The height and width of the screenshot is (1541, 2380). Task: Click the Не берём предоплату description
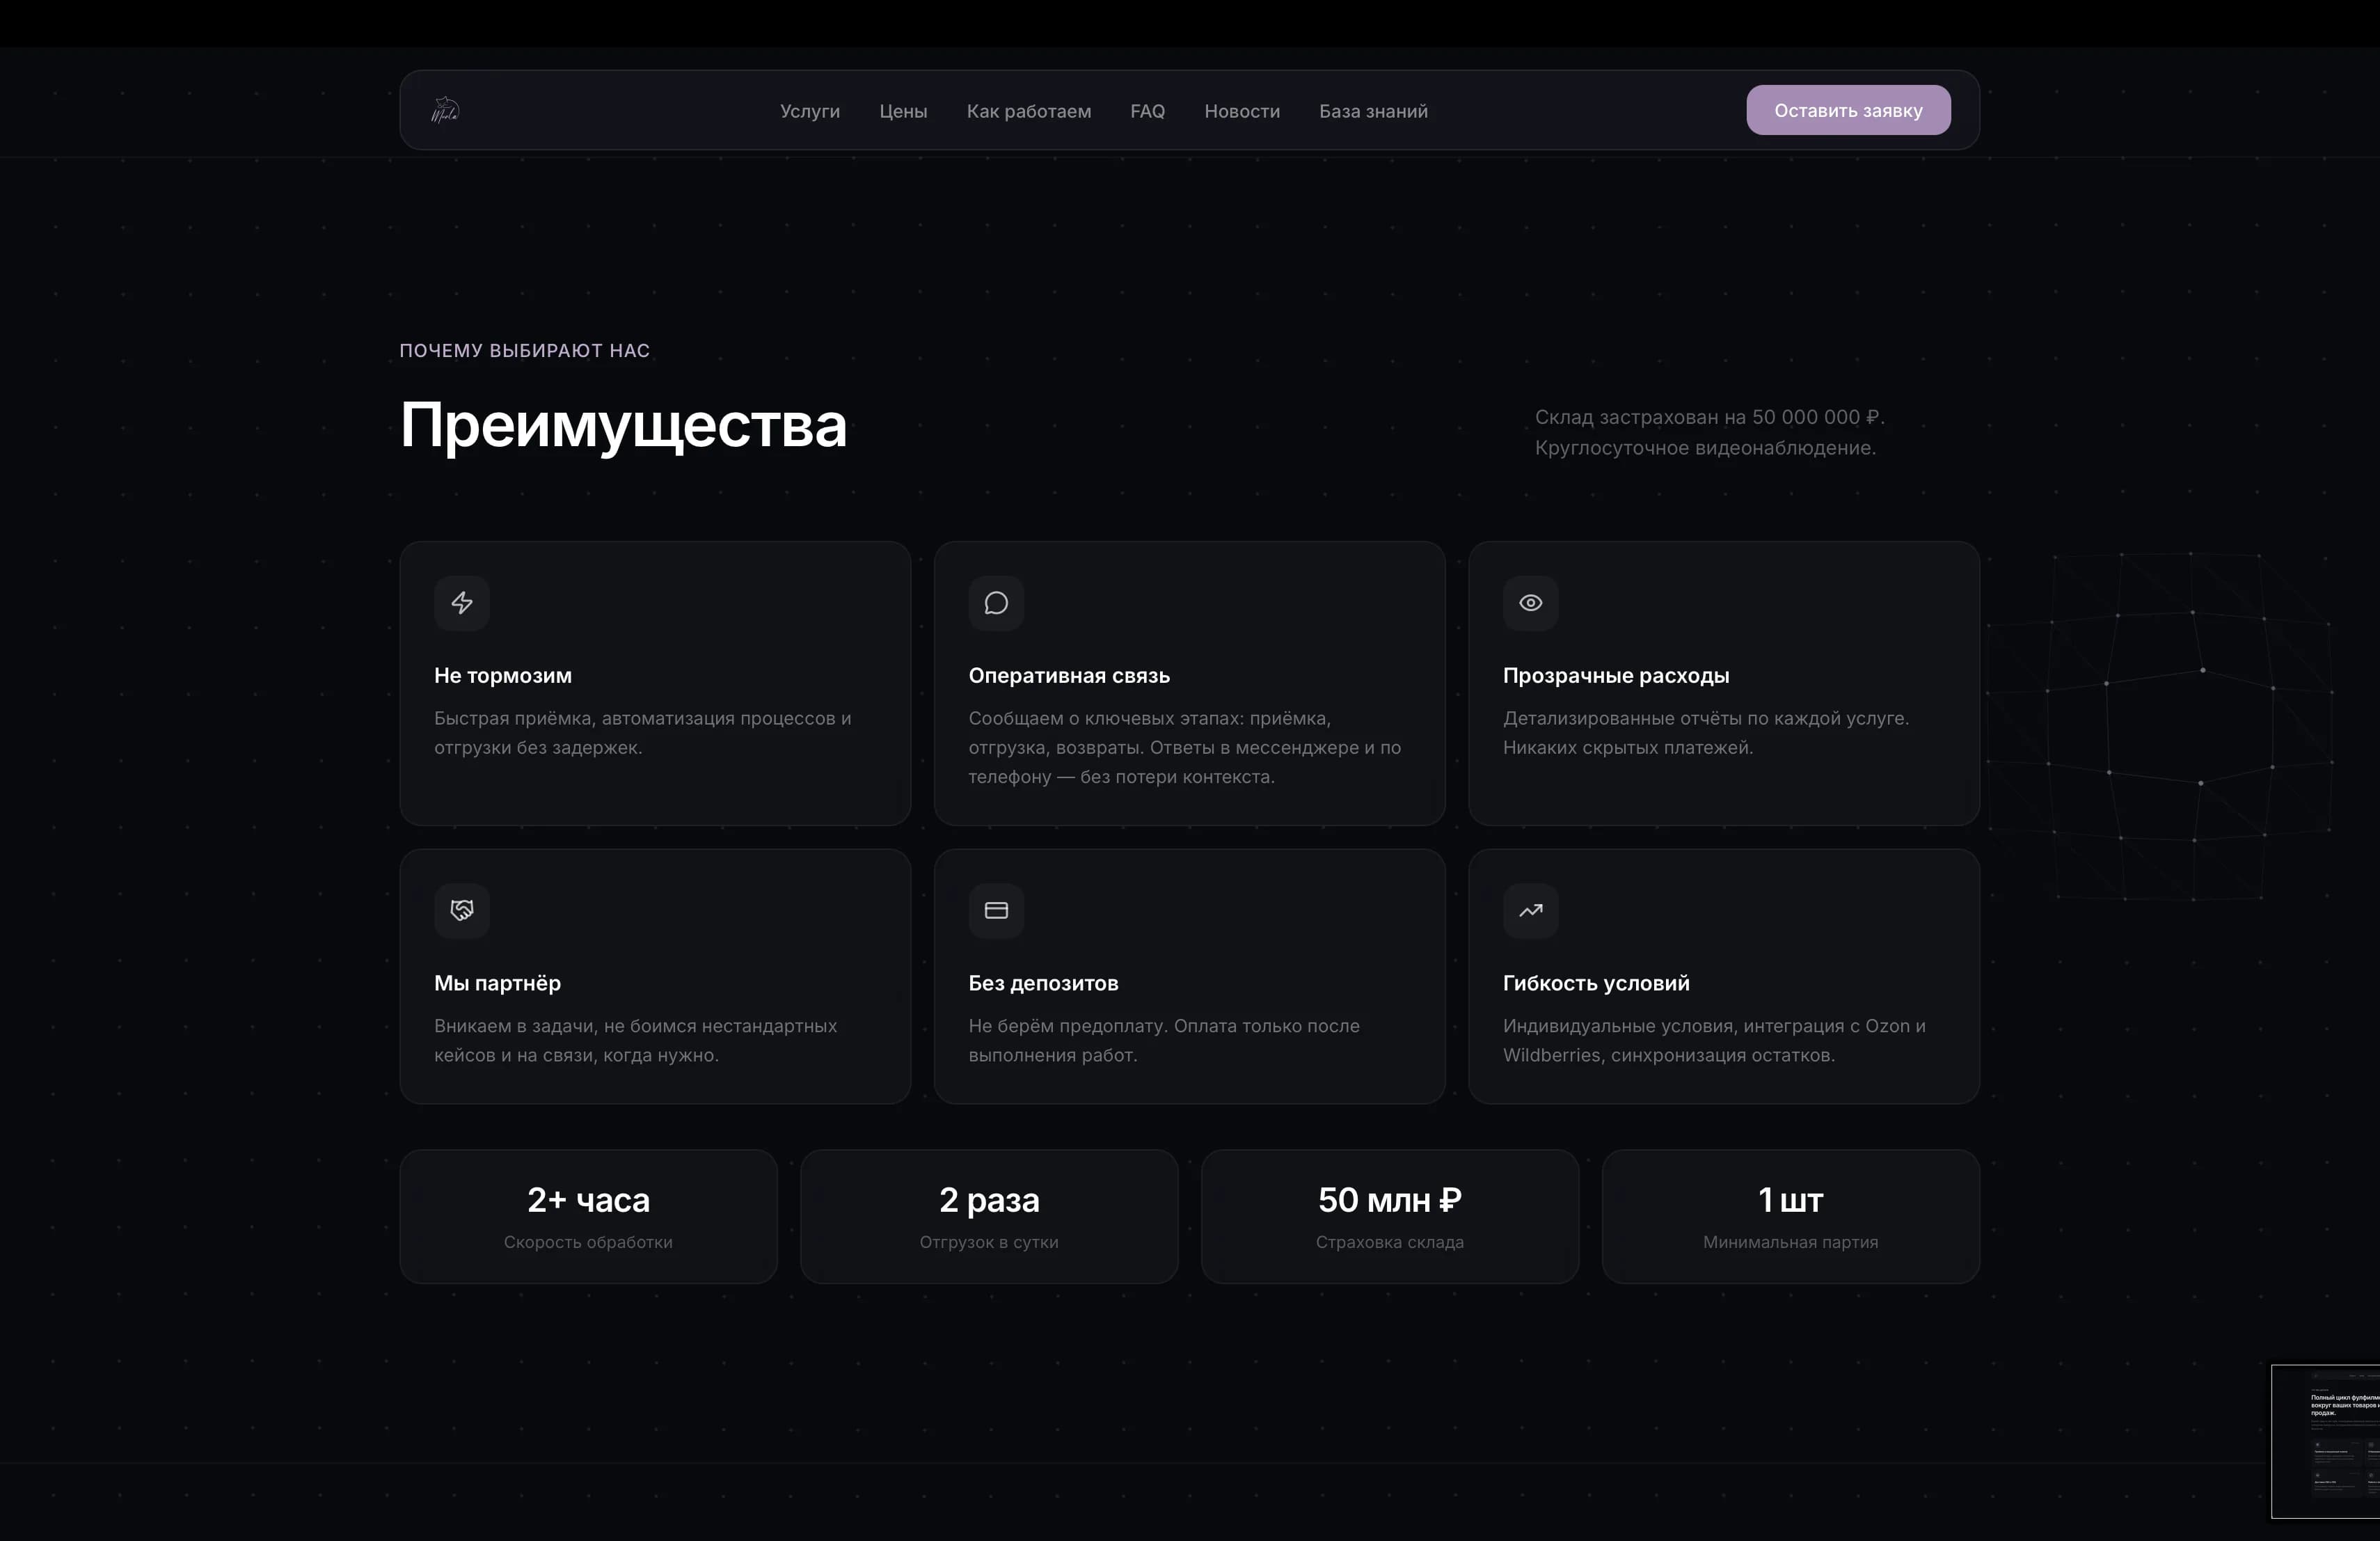1164,1040
